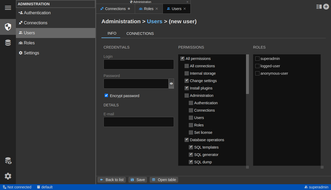Click the Save button
This screenshot has height=190, width=331.
138,180
